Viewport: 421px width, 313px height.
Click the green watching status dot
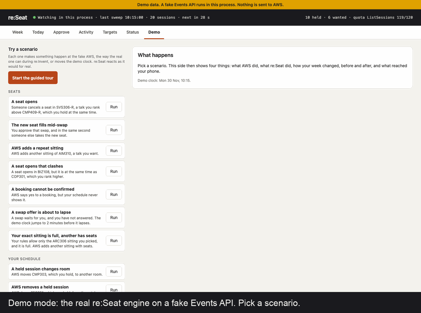pos(34,18)
